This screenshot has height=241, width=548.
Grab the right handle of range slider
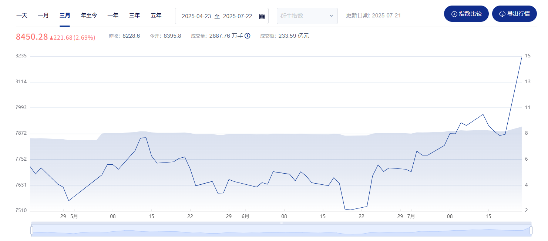tap(531, 230)
